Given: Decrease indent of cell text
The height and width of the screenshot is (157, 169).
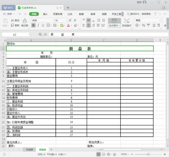Looking at the screenshot, I should point(99,20).
